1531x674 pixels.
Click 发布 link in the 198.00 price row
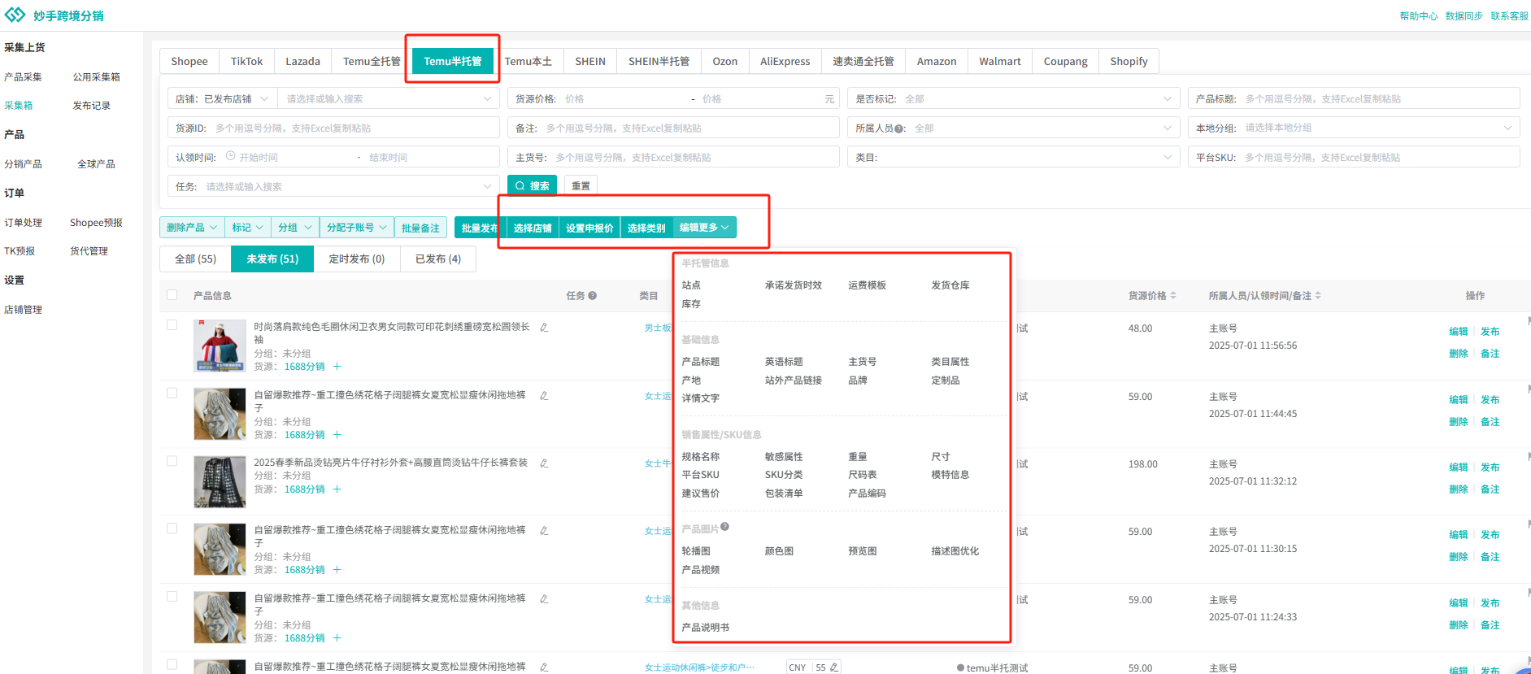1490,467
